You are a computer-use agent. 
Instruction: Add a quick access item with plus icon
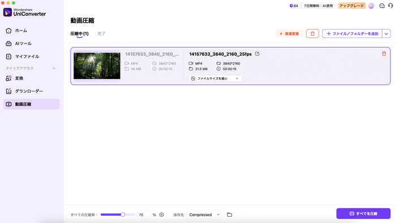tap(54, 68)
